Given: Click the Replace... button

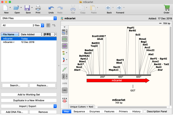Looking at the screenshot, I should point(42,85).
